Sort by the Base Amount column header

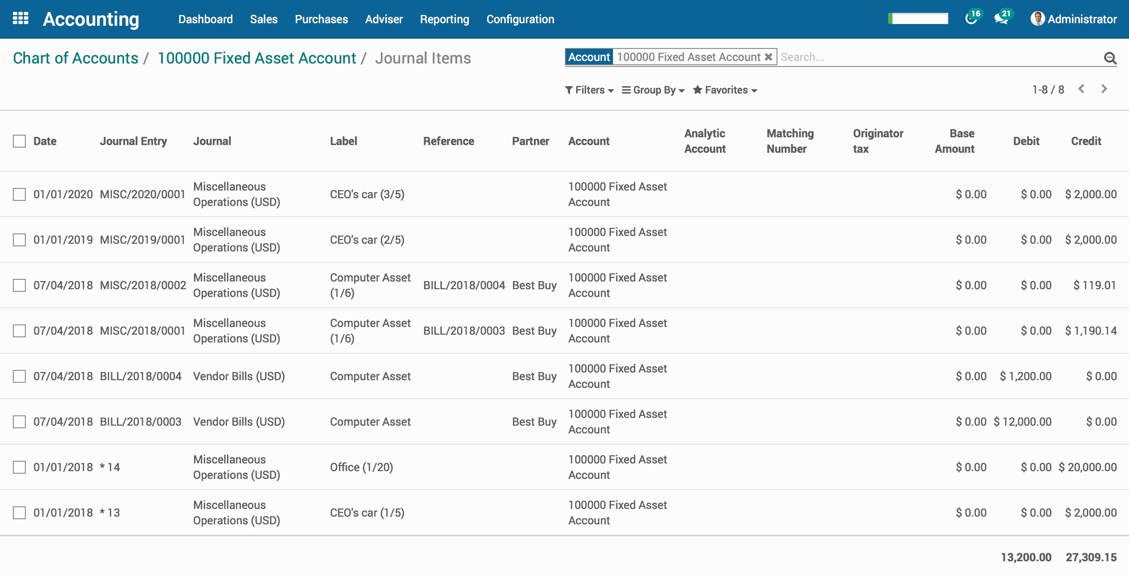(x=955, y=141)
